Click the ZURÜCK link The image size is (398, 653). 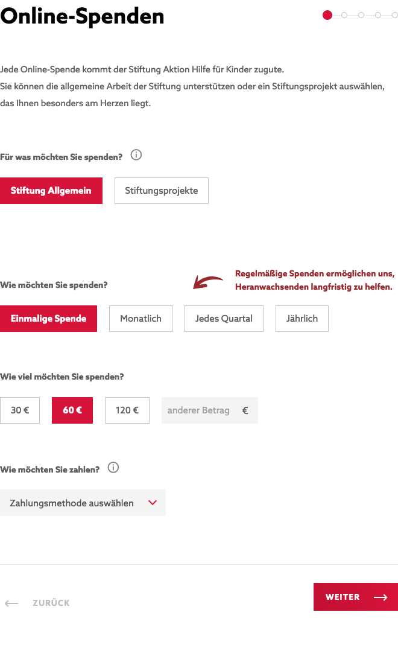51,603
